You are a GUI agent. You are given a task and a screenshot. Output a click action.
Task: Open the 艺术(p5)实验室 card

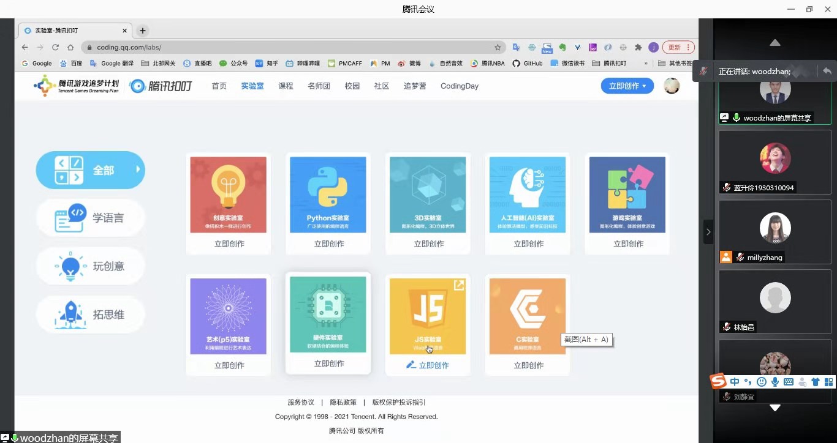click(x=228, y=316)
